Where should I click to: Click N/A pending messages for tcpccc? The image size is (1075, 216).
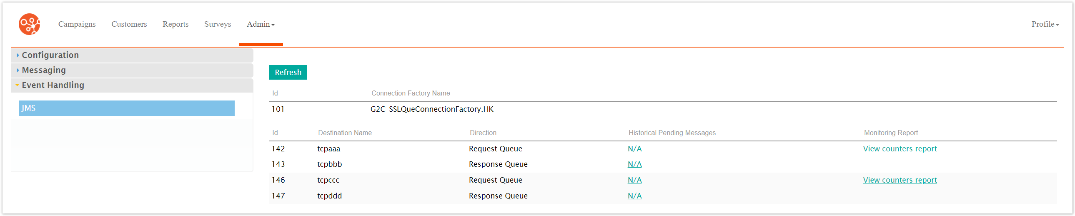(634, 180)
